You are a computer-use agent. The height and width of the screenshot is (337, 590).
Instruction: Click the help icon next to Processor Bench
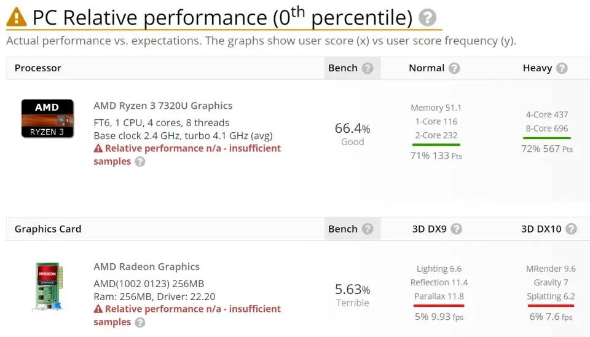(x=368, y=68)
